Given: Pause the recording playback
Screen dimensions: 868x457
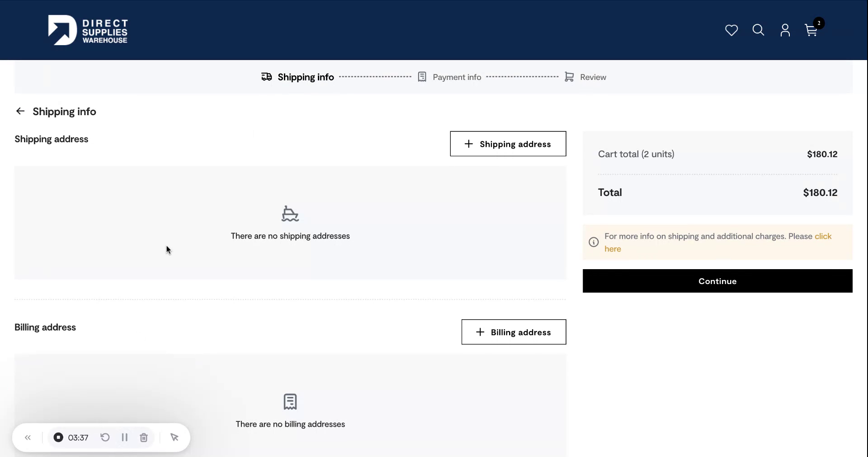Looking at the screenshot, I should pyautogui.click(x=125, y=438).
